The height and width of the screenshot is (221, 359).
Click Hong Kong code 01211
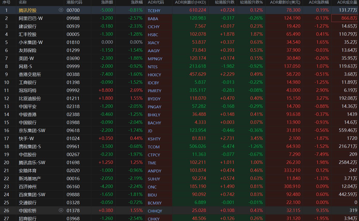[x=73, y=98]
